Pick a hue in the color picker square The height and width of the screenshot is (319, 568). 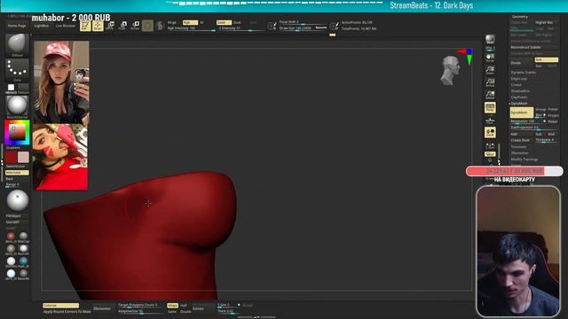click(17, 133)
